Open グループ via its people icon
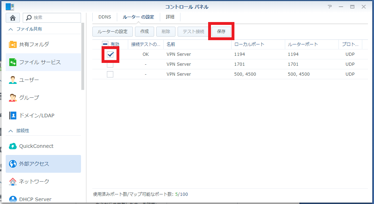374x204 pixels. coord(13,98)
